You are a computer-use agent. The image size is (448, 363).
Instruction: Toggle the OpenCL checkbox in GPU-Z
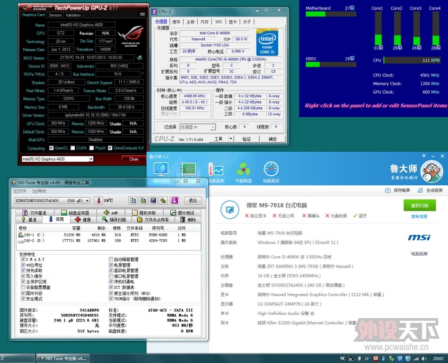coord(52,148)
